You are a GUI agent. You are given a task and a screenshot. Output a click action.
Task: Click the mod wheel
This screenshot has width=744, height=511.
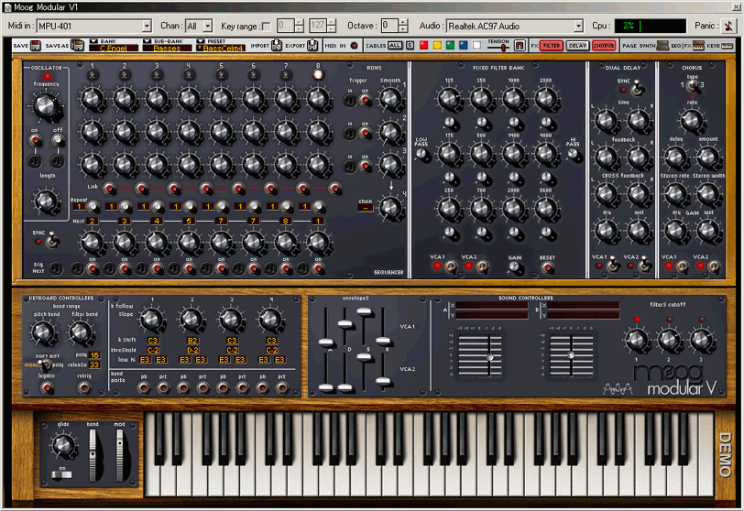119,455
